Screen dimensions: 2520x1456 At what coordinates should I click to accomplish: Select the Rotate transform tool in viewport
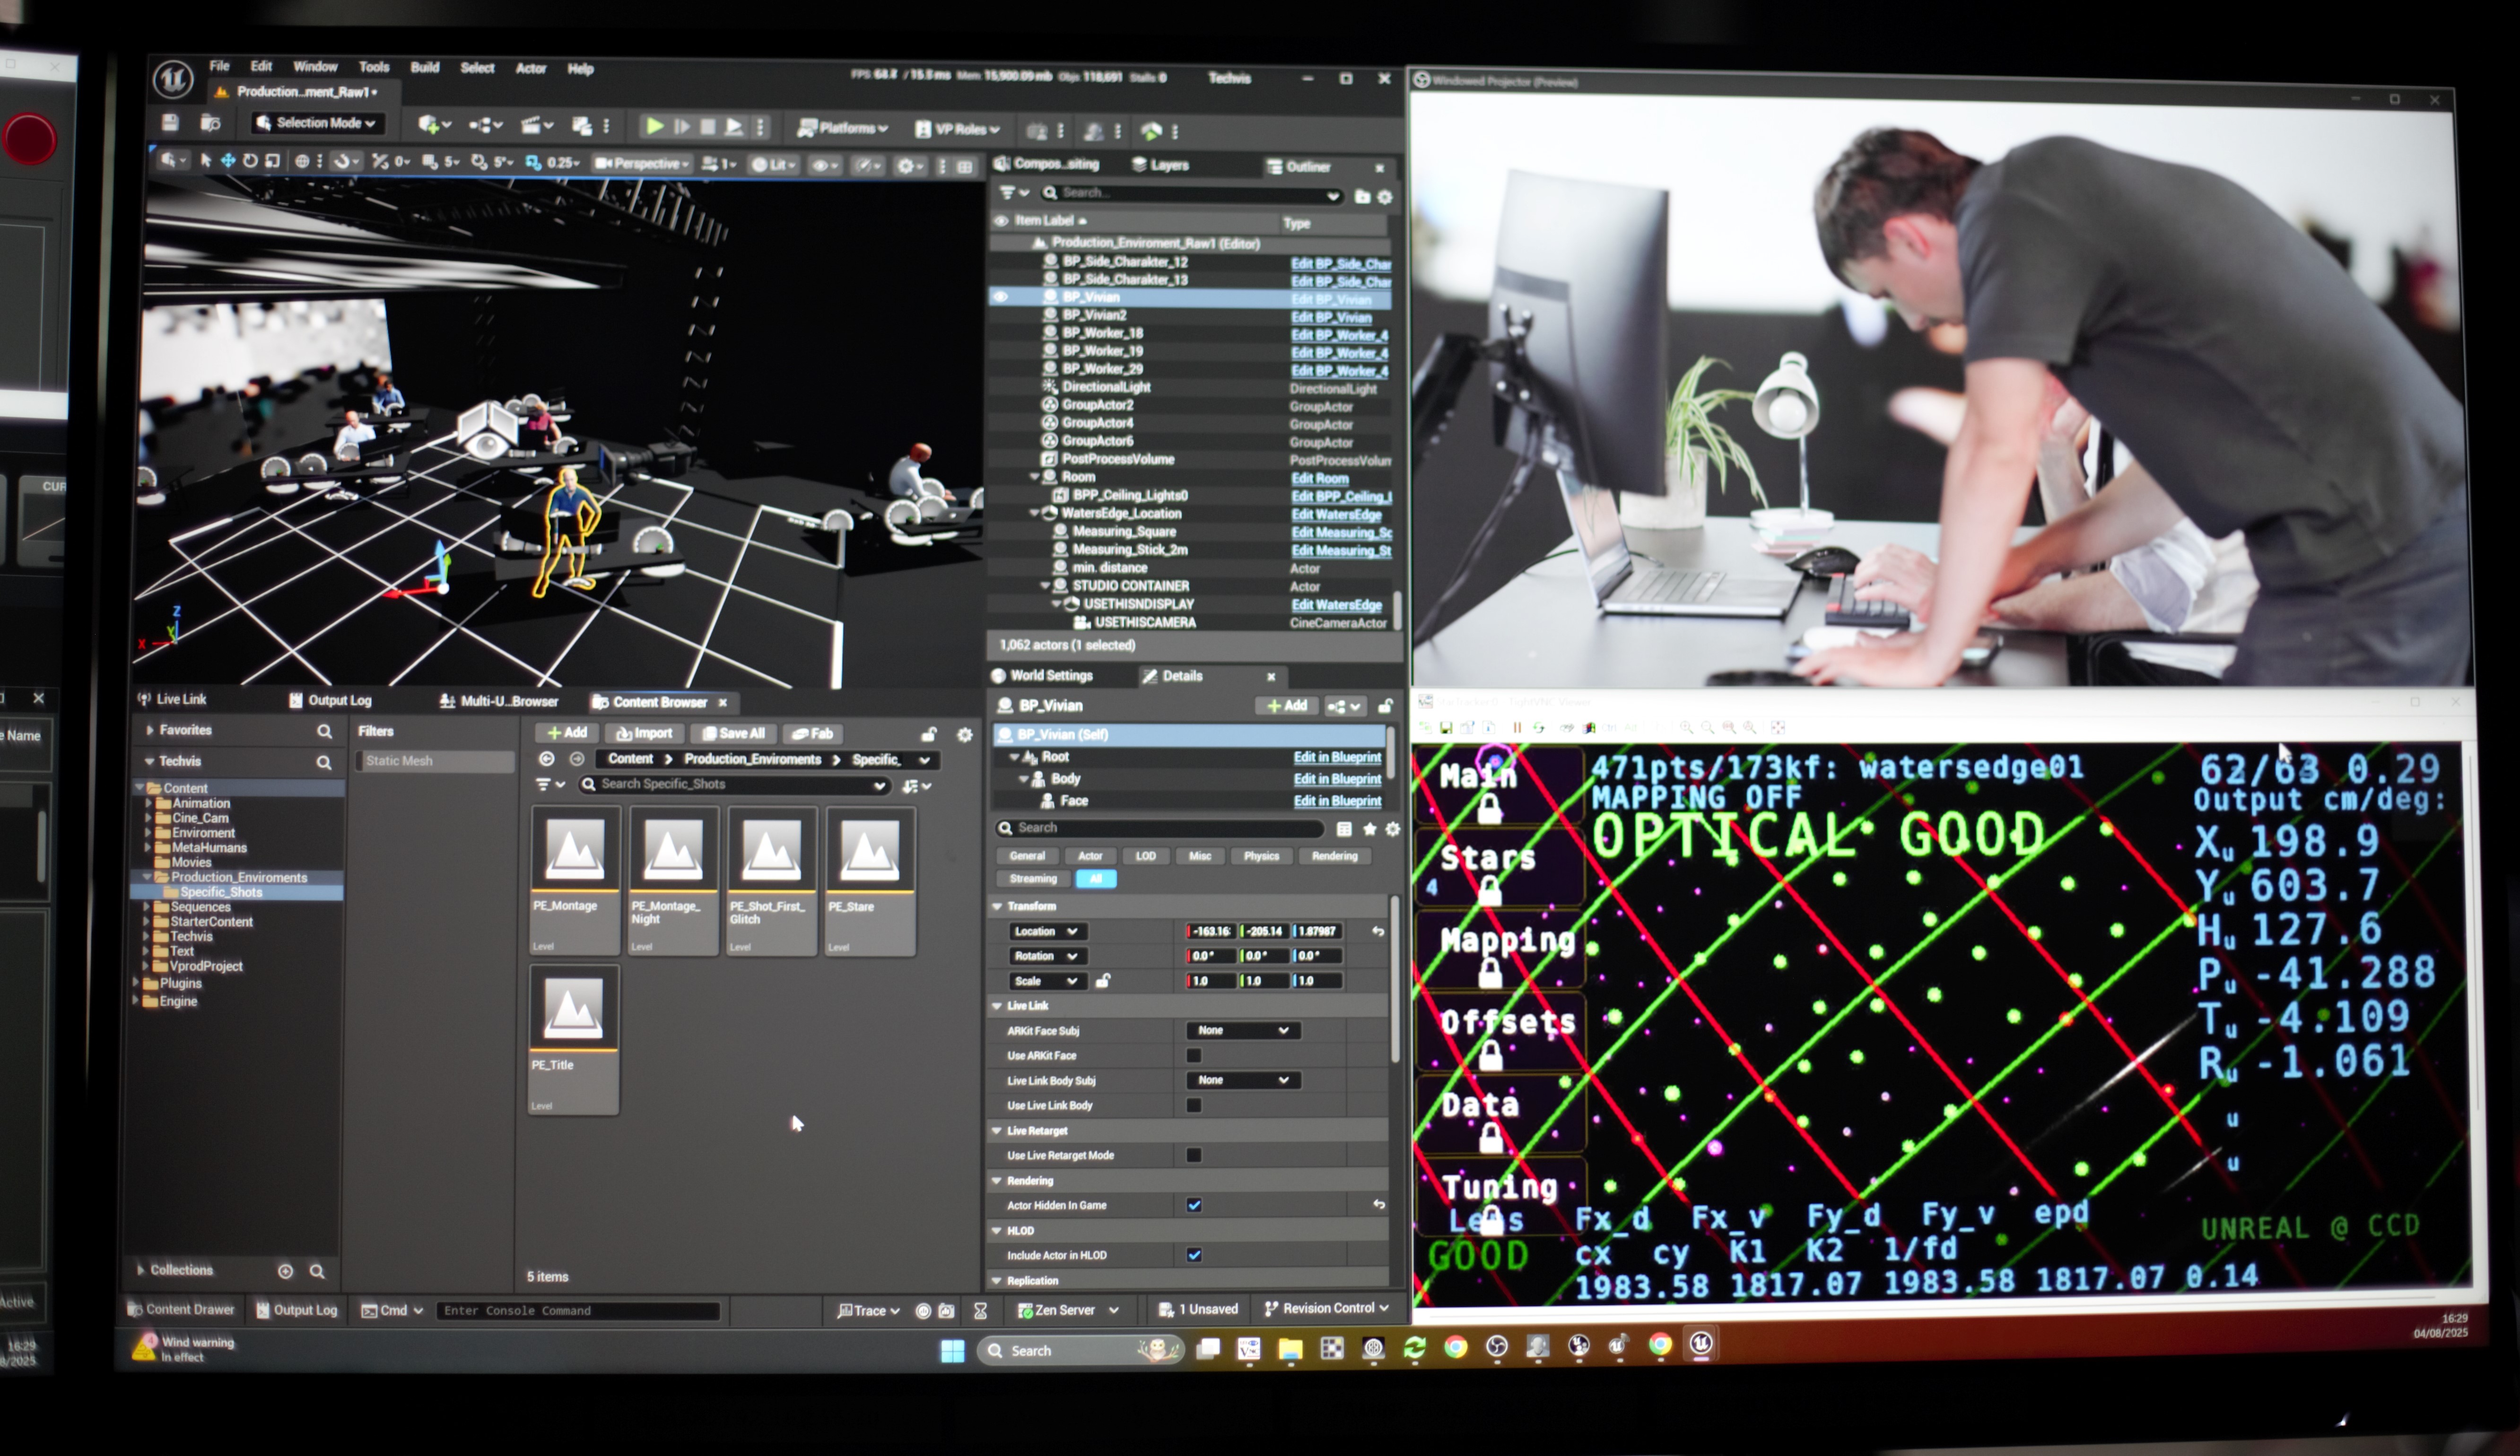[250, 161]
